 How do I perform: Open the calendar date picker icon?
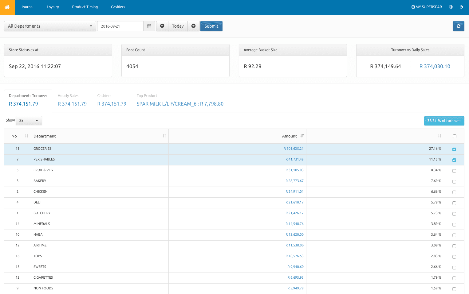coord(149,26)
